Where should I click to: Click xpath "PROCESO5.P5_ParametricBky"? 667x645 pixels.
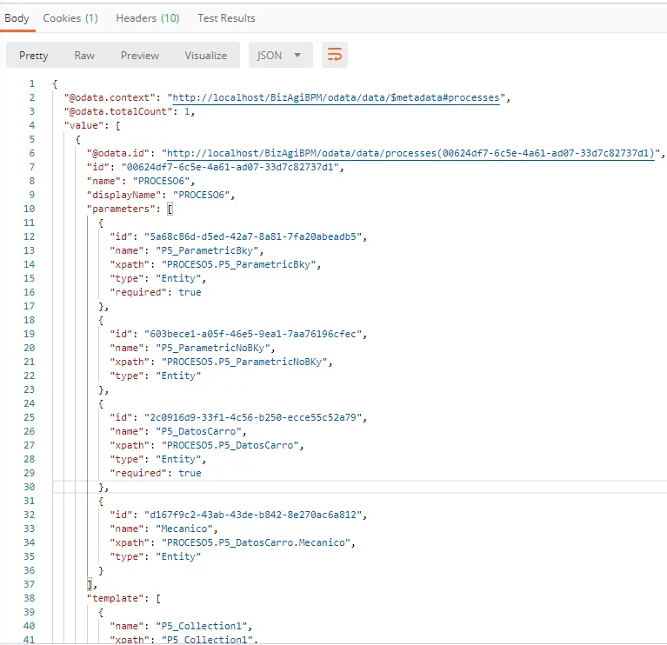tap(238, 264)
